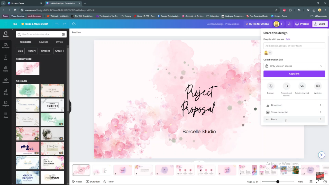Image resolution: width=329 pixels, height=185 pixels.
Task: Click the Add people, groups input field
Action: [294, 46]
